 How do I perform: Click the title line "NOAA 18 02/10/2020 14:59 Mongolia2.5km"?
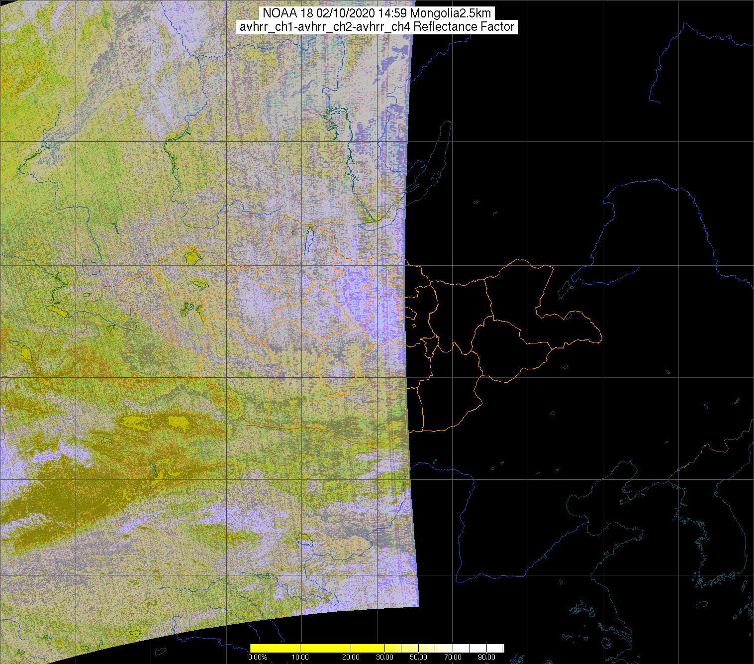tap(377, 13)
